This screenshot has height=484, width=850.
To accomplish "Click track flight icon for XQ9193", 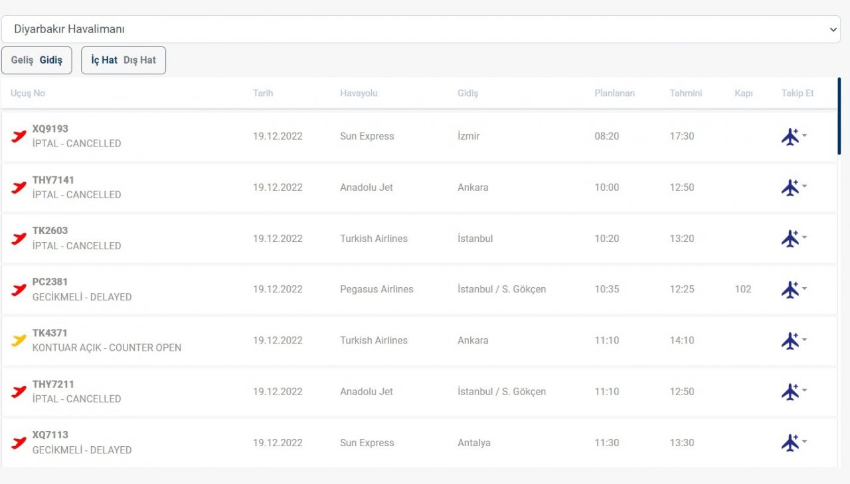I will 790,137.
